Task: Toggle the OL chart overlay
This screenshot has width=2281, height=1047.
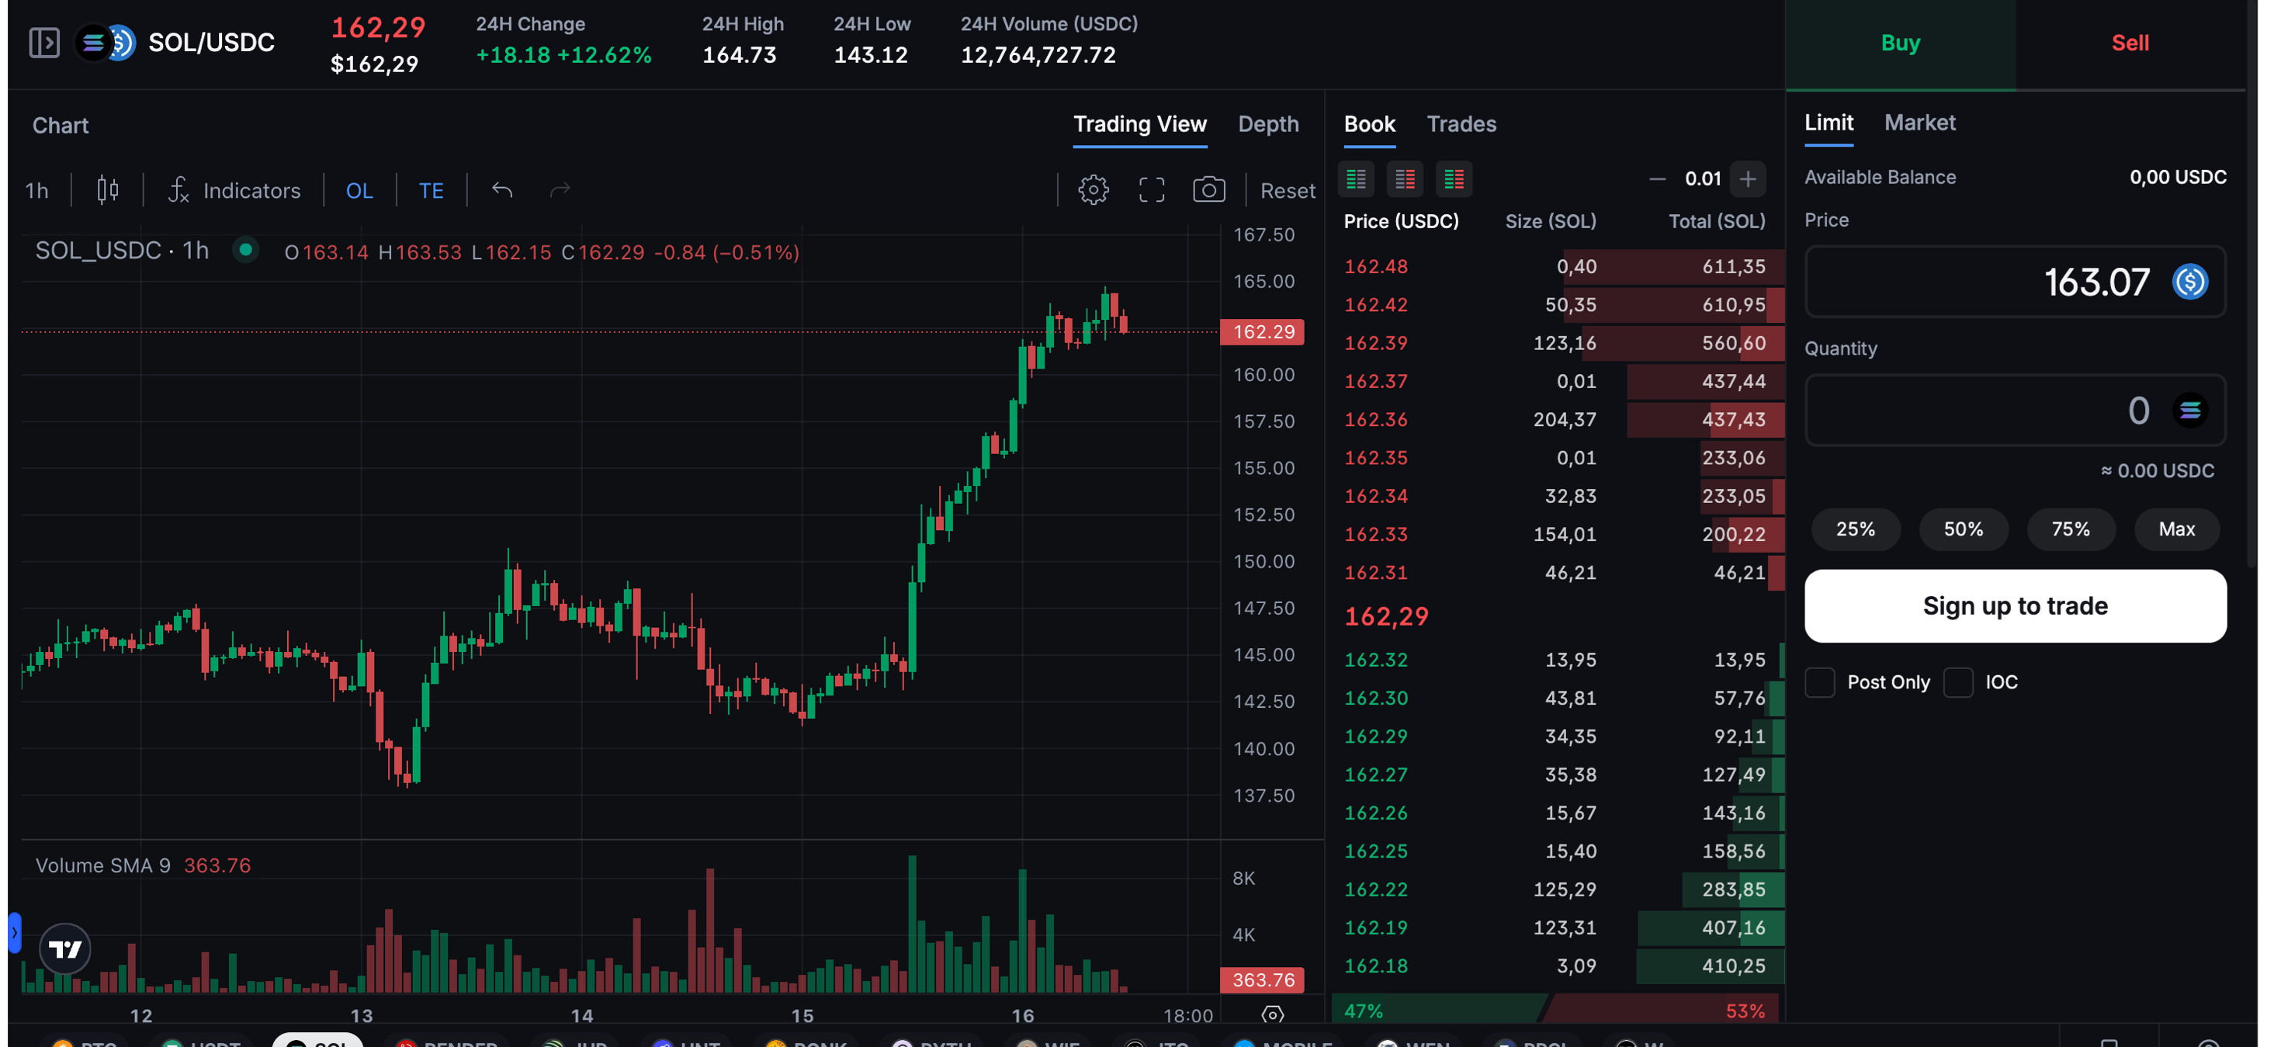Action: pyautogui.click(x=359, y=190)
